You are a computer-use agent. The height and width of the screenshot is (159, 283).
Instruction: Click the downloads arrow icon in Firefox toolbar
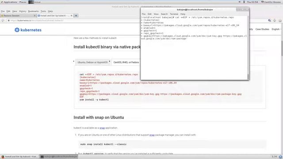tap(275, 21)
